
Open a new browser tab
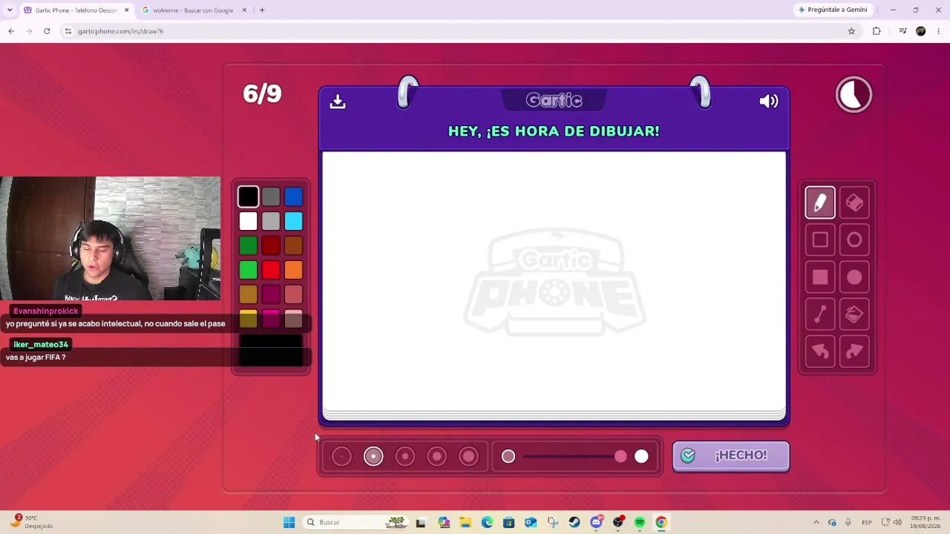pyautogui.click(x=262, y=10)
